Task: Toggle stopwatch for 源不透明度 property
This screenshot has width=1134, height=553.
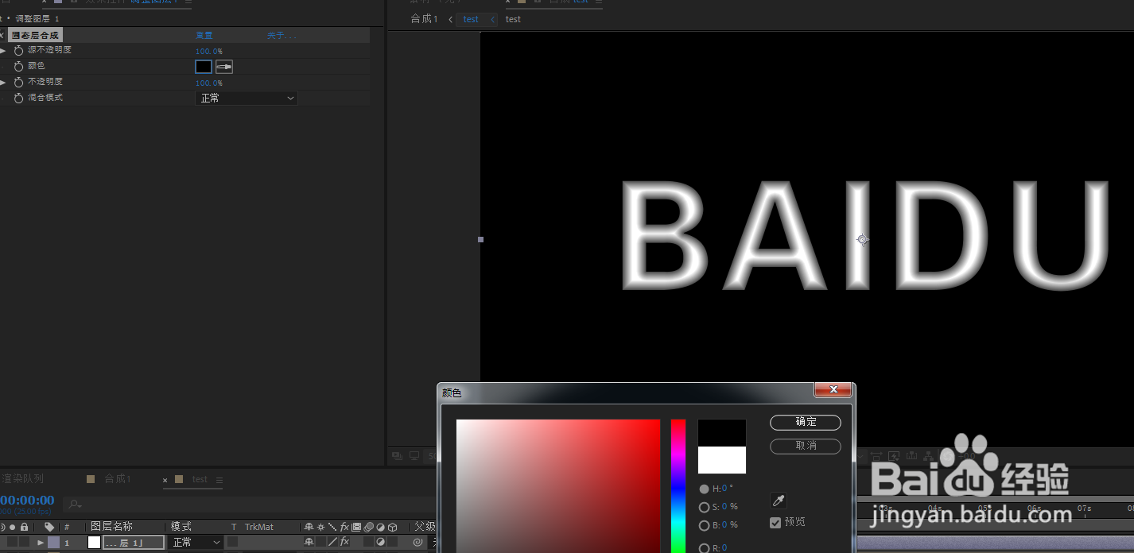Action: point(19,50)
